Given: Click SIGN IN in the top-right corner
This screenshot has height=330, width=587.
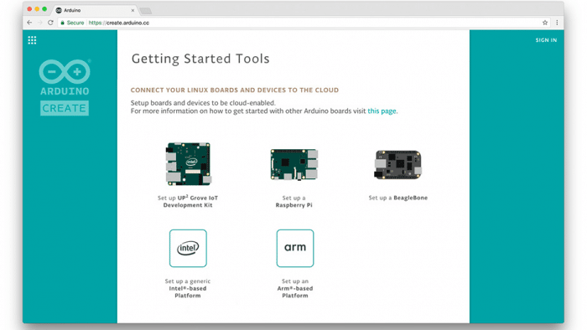Looking at the screenshot, I should coord(546,40).
